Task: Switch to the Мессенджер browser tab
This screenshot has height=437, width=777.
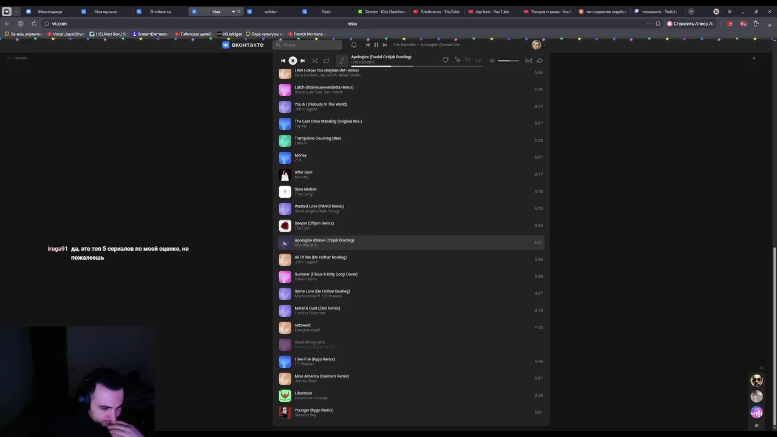Action: point(50,12)
